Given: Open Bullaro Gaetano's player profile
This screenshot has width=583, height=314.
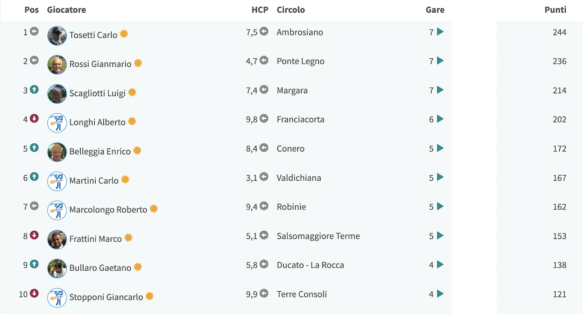Looking at the screenshot, I should (x=100, y=268).
